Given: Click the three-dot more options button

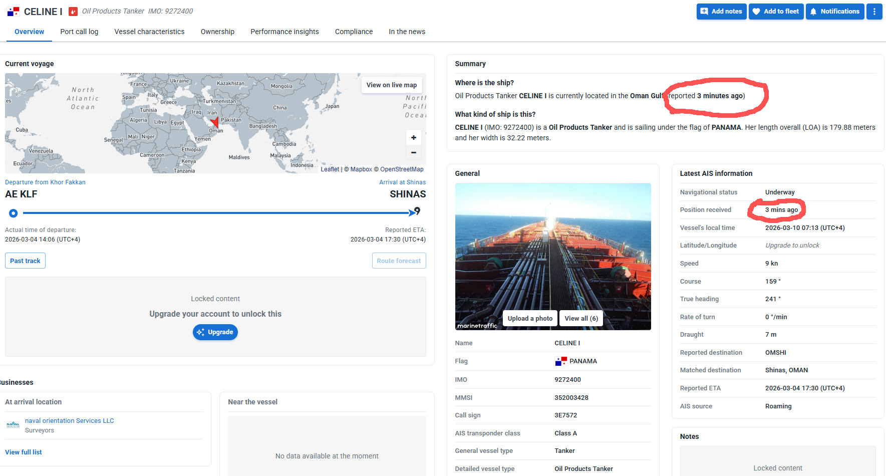Looking at the screenshot, I should tap(874, 12).
